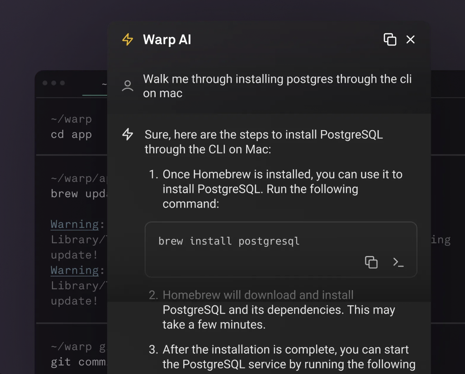
Task: Close the Warp AI panel
Action: coord(410,39)
